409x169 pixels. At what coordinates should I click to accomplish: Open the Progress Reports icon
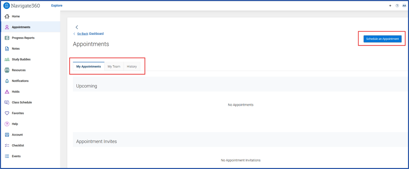pyautogui.click(x=7, y=38)
